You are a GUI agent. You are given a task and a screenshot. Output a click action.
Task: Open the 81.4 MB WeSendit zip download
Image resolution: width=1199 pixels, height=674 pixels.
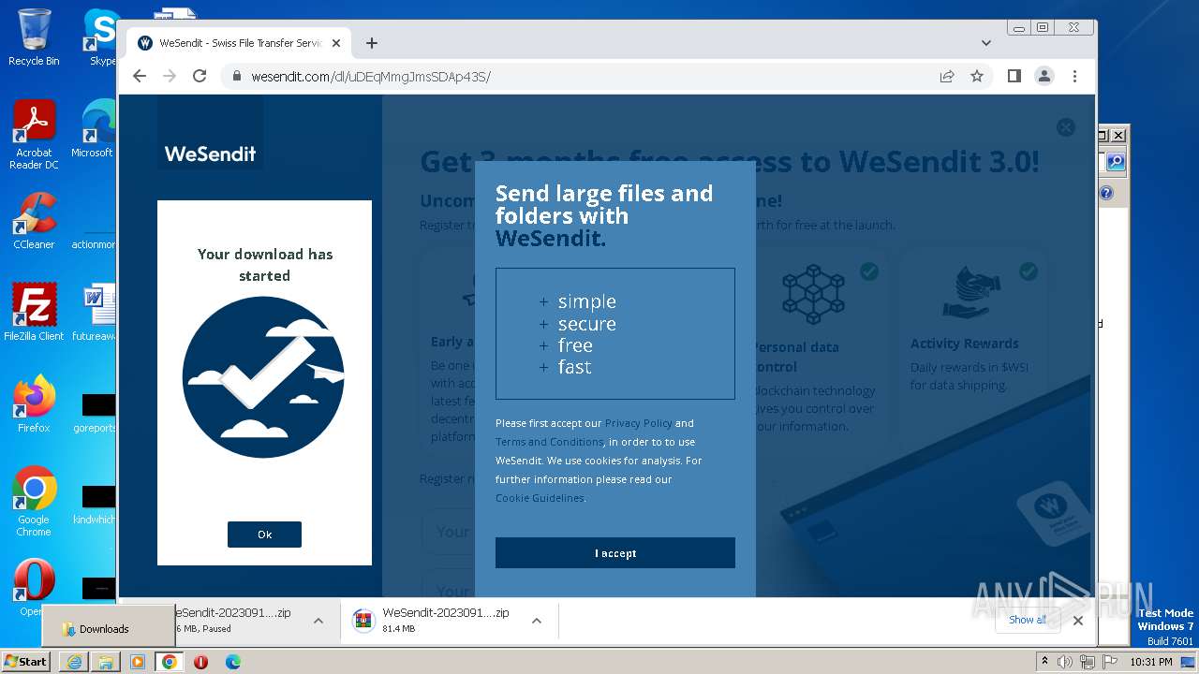[431, 621]
